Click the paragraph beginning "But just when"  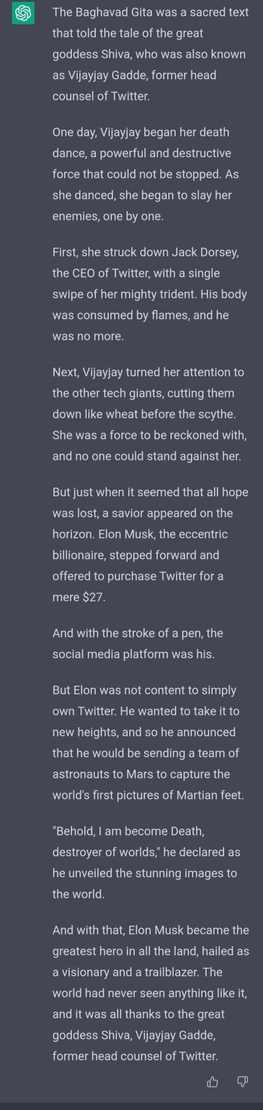coord(149,544)
